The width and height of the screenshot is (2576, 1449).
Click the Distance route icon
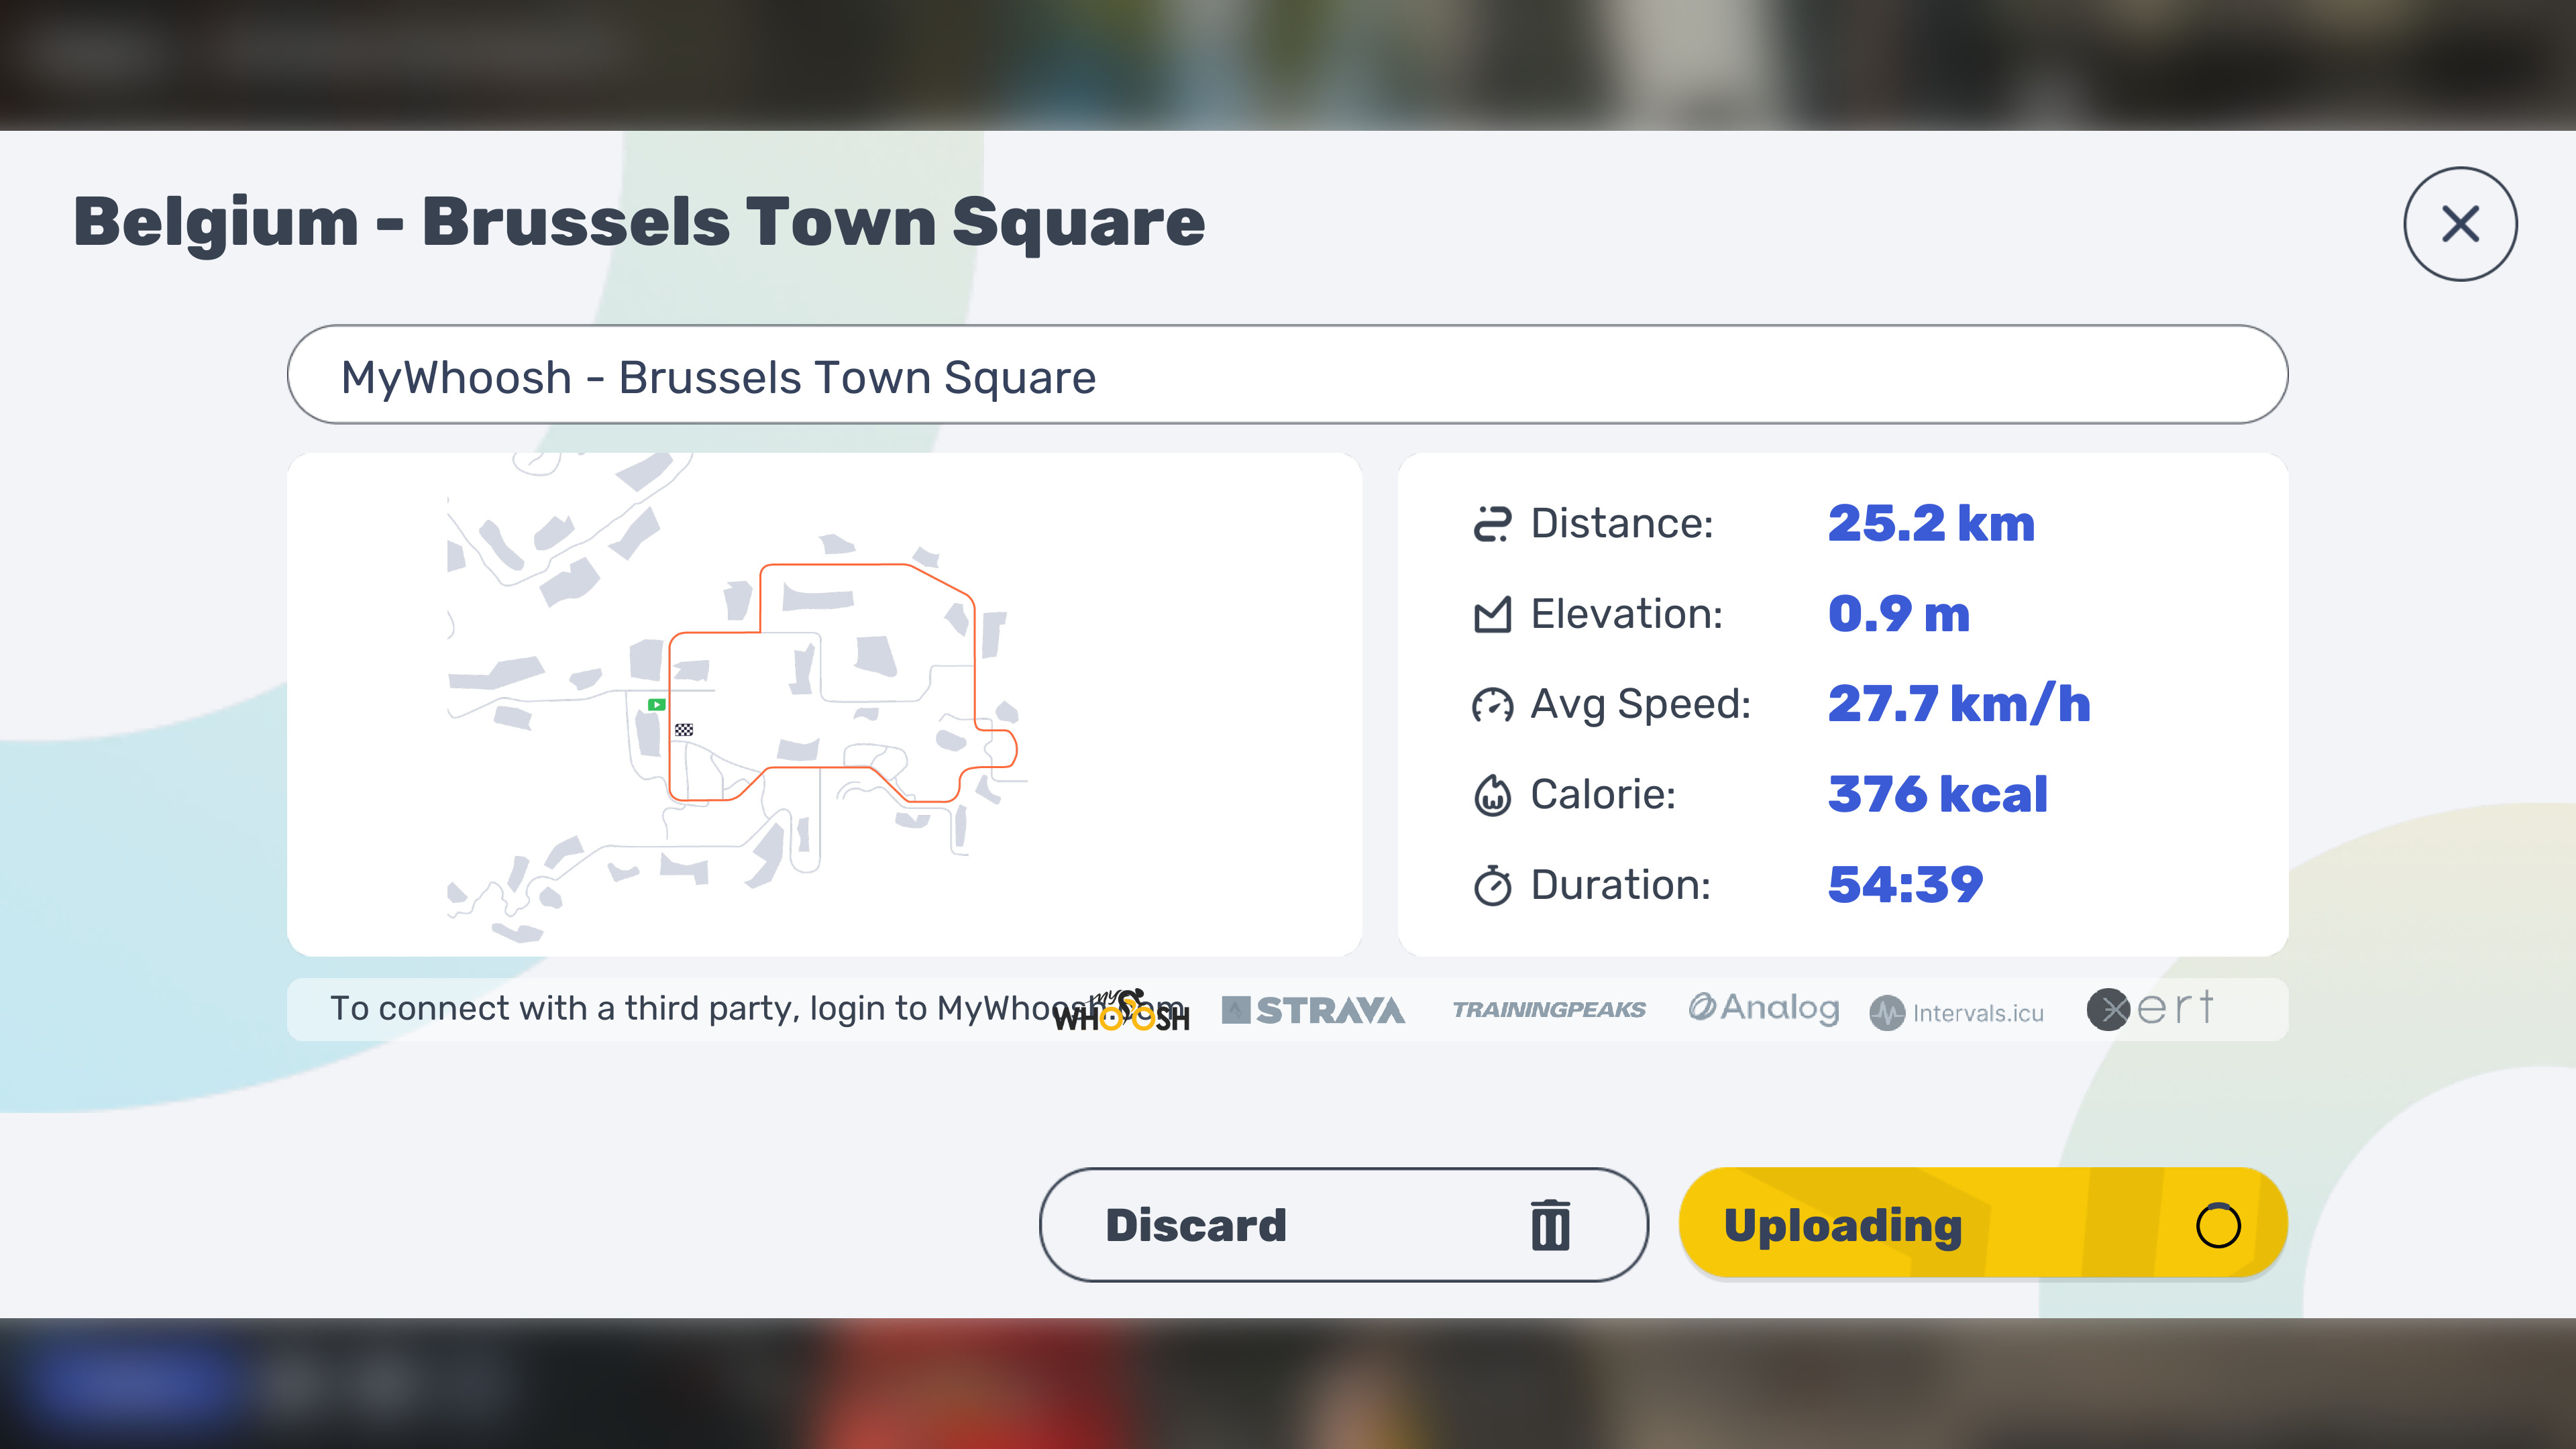click(x=1492, y=524)
